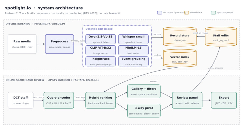The image size is (243, 131).
Task: Click the Review panel node
Action: [x=187, y=100]
